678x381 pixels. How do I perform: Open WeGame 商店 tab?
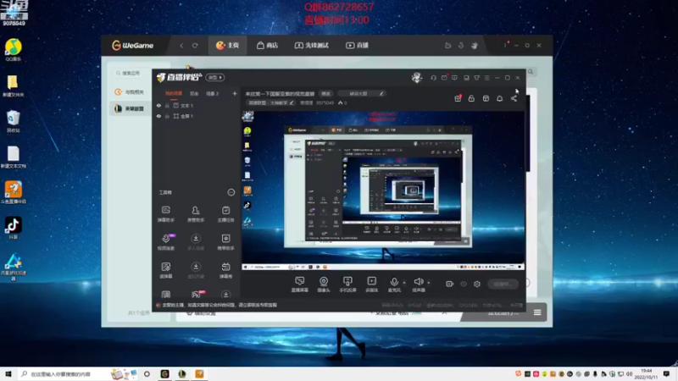tap(267, 46)
